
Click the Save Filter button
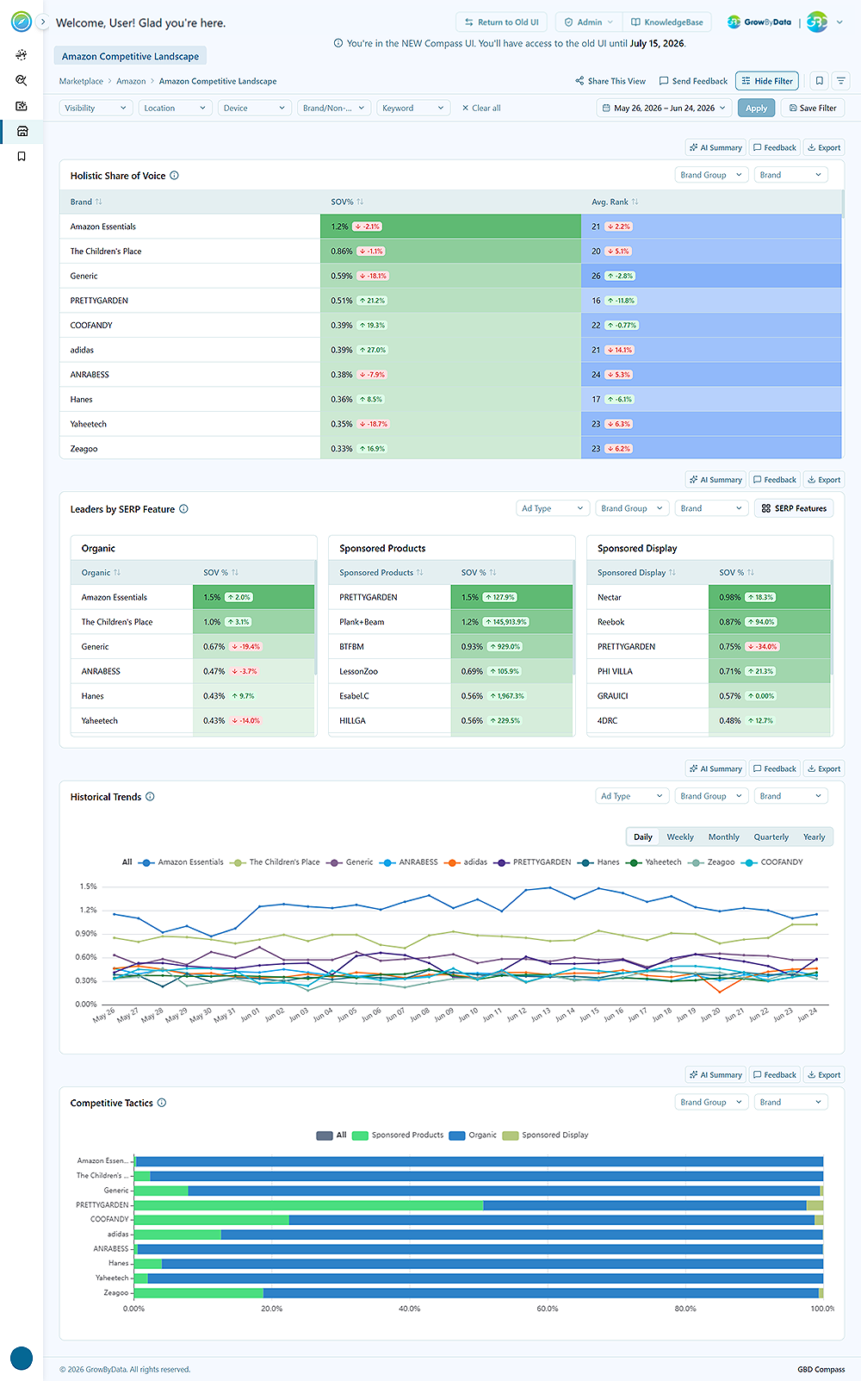pyautogui.click(x=813, y=108)
